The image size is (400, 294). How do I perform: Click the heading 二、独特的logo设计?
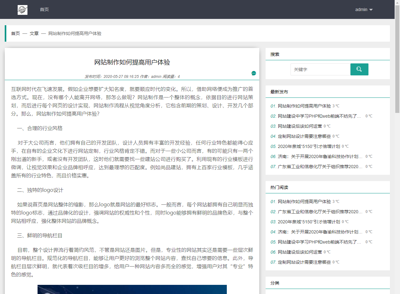(x=40, y=190)
